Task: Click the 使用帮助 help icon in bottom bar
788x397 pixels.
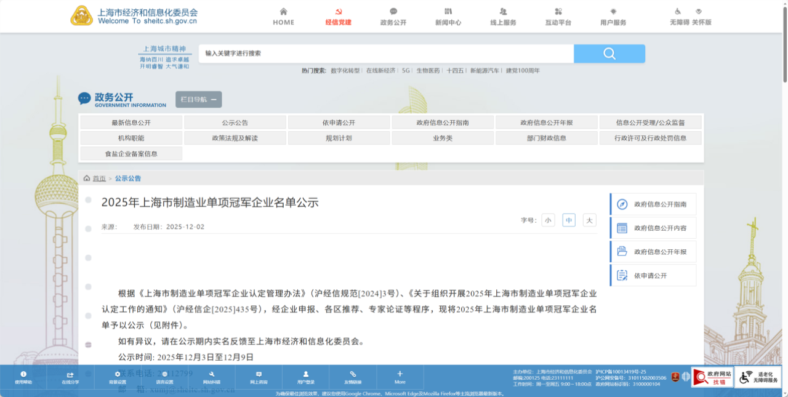Action: pyautogui.click(x=23, y=377)
